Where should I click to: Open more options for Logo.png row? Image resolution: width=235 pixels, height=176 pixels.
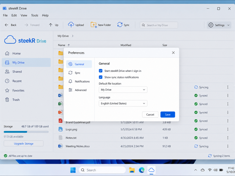[x=228, y=129]
